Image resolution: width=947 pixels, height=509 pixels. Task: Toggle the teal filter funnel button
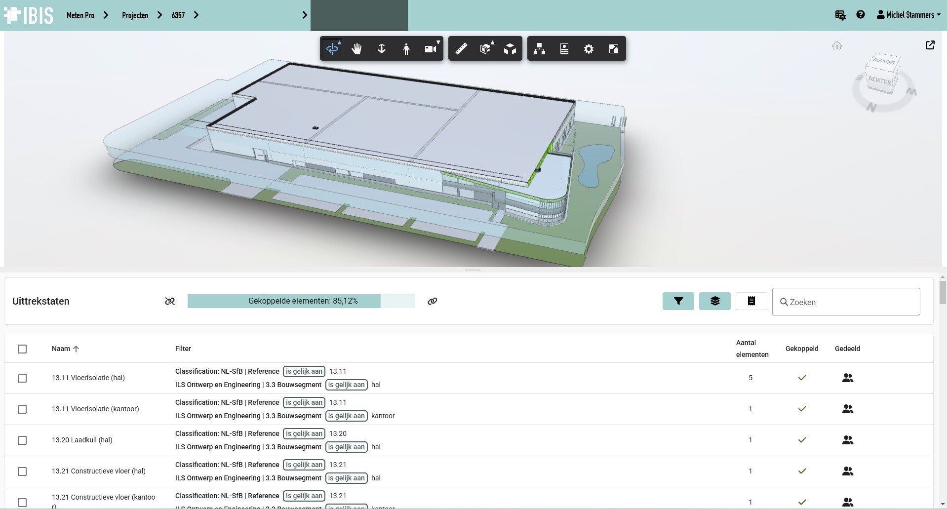click(678, 301)
